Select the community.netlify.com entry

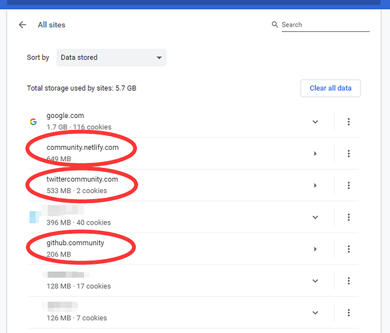coord(83,147)
